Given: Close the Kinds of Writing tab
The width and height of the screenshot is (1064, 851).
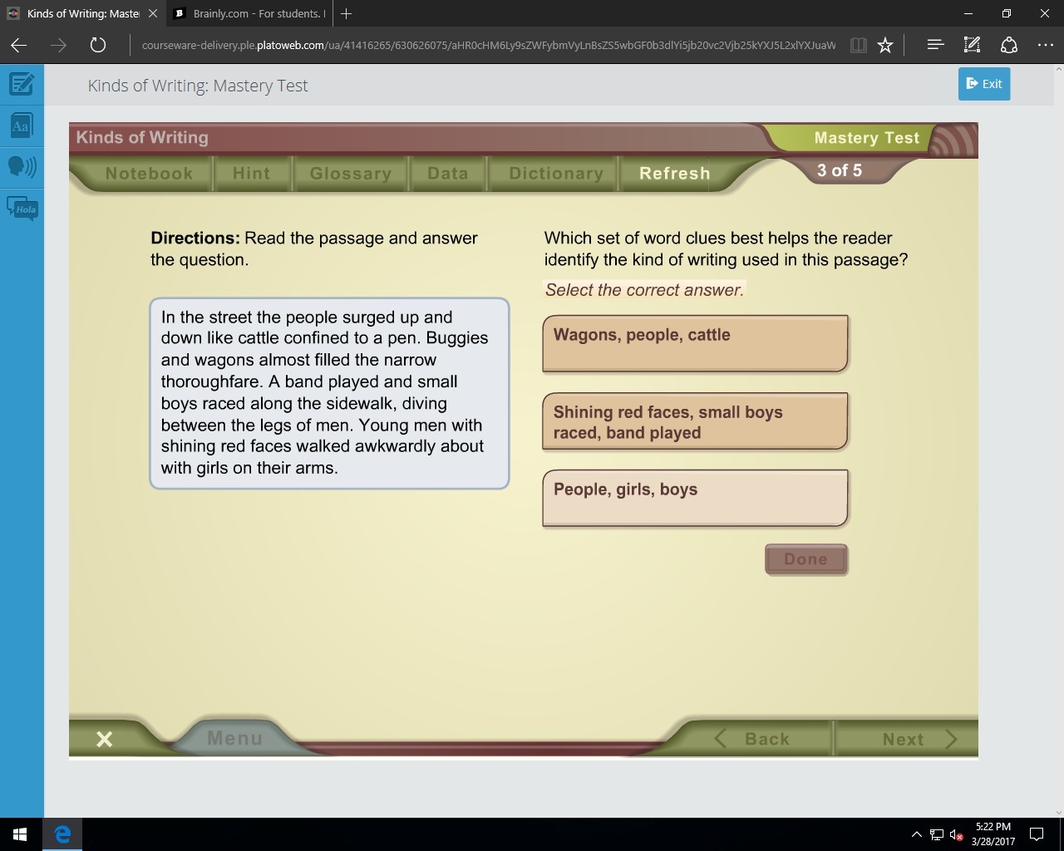Looking at the screenshot, I should pos(152,13).
